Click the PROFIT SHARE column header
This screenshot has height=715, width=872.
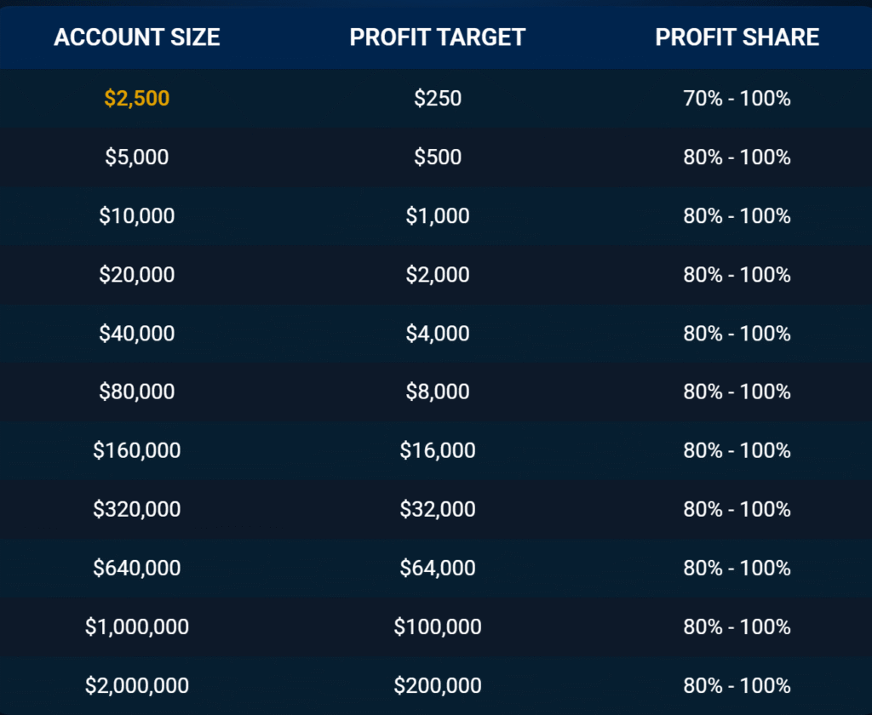737,37
